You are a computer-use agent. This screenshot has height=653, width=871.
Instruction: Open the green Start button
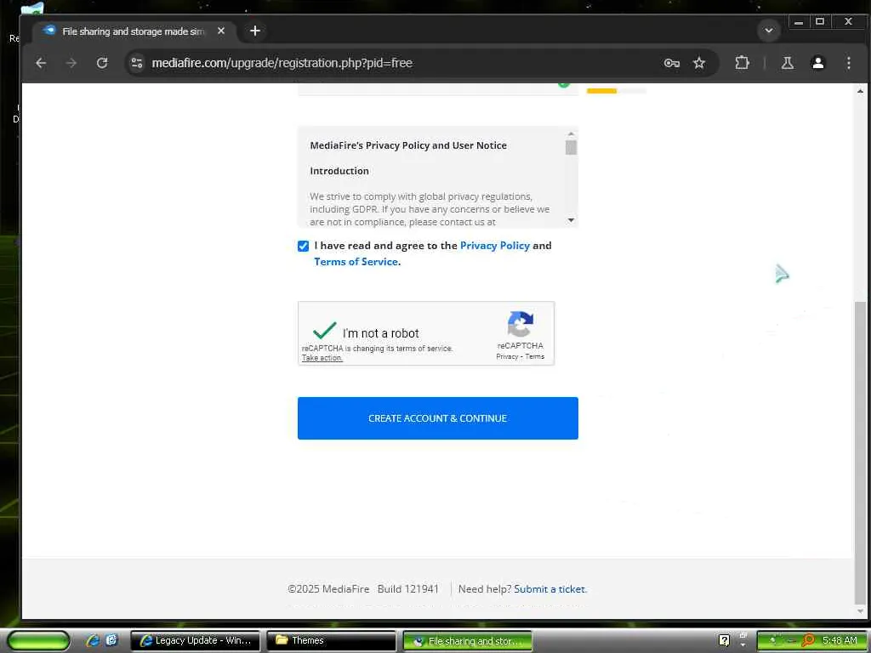[x=38, y=640]
